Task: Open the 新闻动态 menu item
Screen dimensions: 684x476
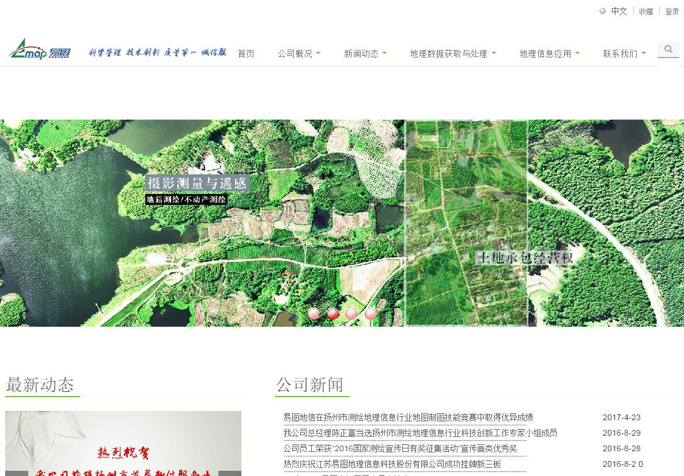Action: tap(361, 54)
